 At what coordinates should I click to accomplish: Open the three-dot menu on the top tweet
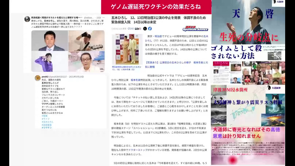click(103, 18)
